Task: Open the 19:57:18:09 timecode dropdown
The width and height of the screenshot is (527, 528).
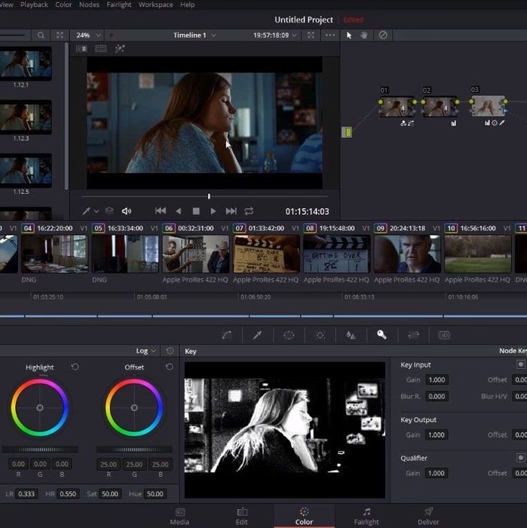Action: (x=275, y=35)
